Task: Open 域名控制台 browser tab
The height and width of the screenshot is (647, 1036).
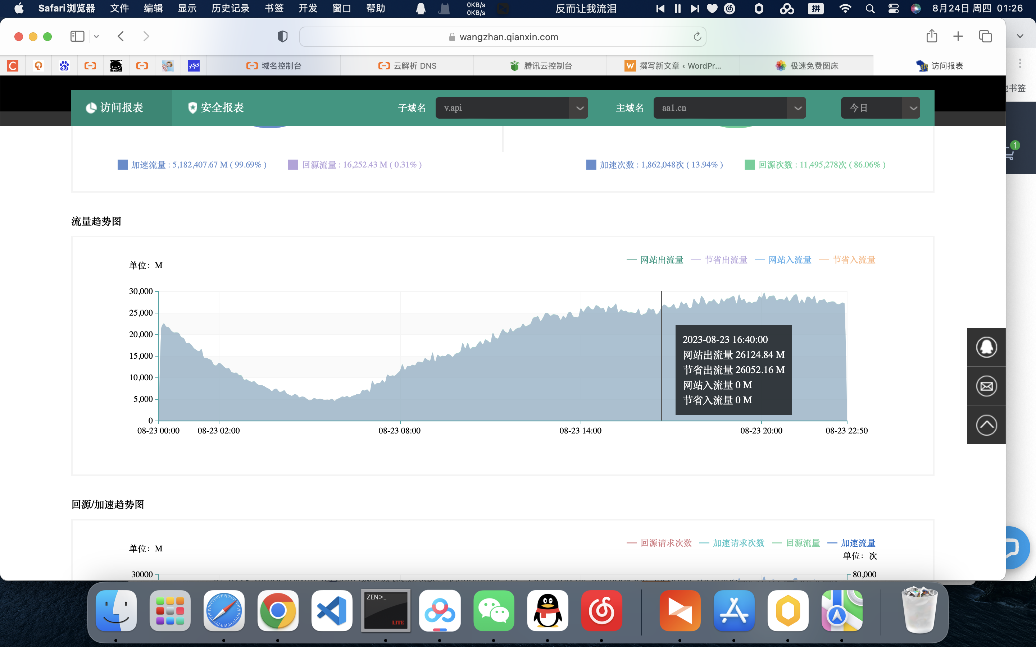Action: [x=274, y=66]
